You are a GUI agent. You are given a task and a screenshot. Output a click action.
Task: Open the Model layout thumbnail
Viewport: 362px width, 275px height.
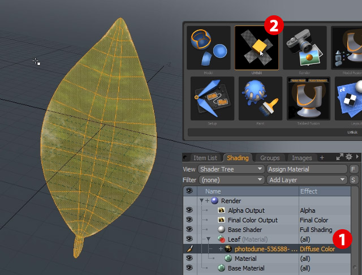(x=209, y=48)
